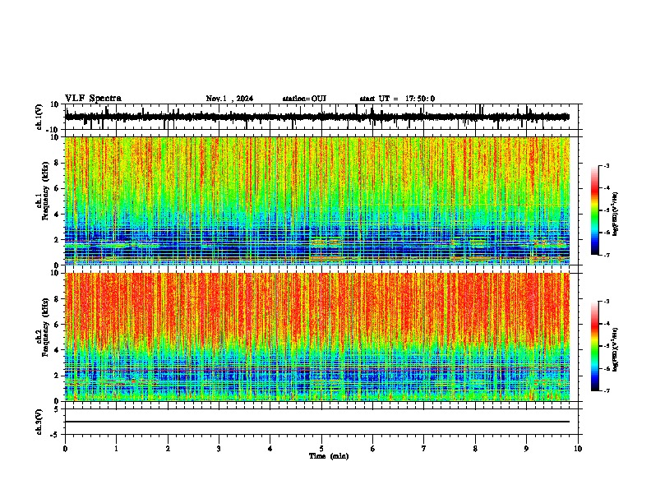Click the ch.2 color scale bar
This screenshot has width=651, height=503.
coord(595,346)
